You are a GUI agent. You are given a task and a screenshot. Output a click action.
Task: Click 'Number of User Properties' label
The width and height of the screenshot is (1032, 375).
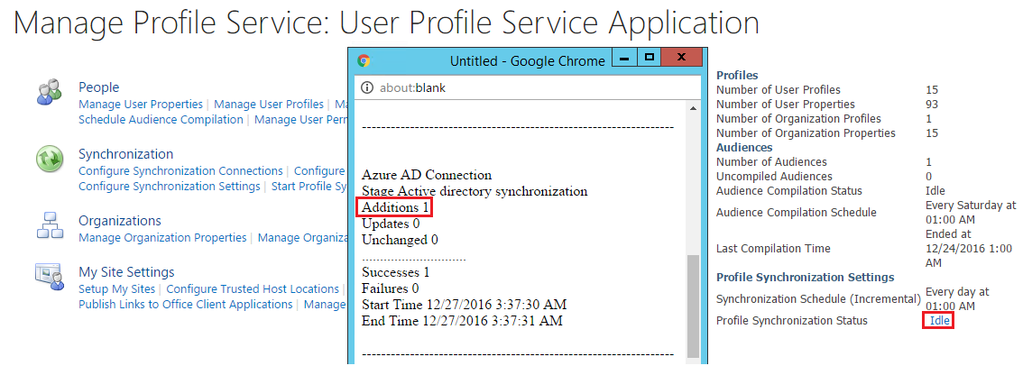(785, 105)
